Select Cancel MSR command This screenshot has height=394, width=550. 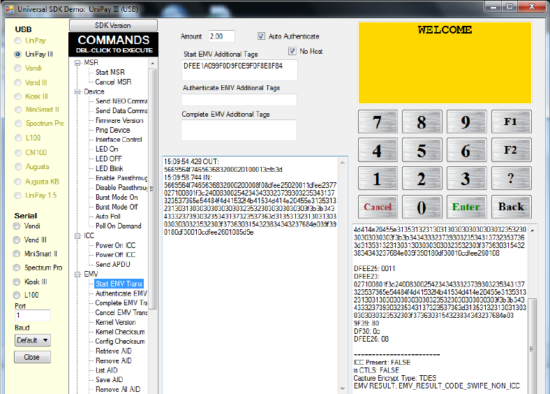(113, 82)
